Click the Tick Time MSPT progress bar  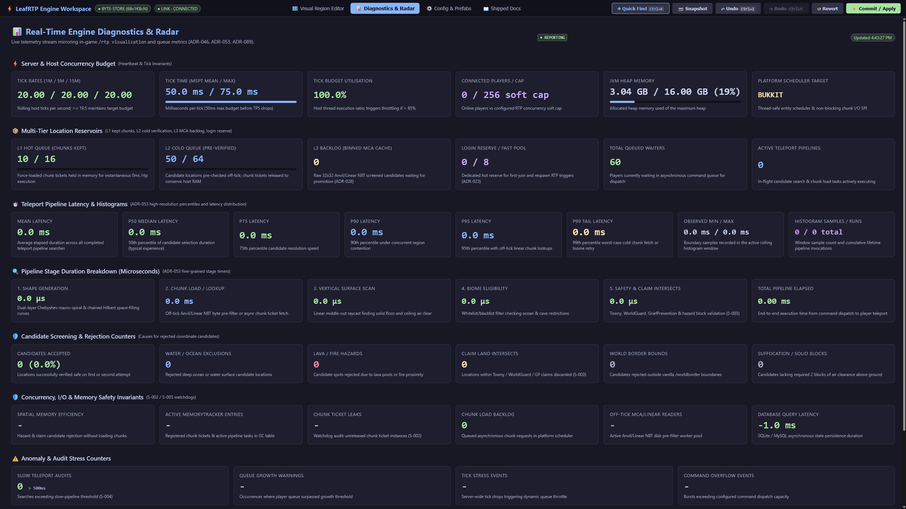click(231, 102)
